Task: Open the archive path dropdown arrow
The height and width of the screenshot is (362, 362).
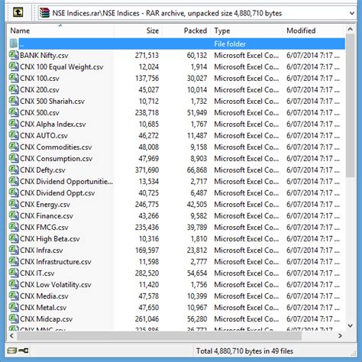Action: pyautogui.click(x=352, y=13)
